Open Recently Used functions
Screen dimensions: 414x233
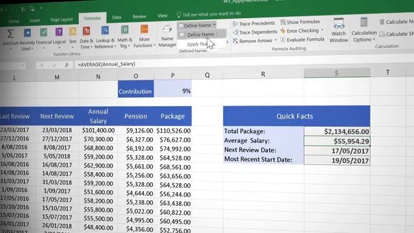click(x=27, y=39)
